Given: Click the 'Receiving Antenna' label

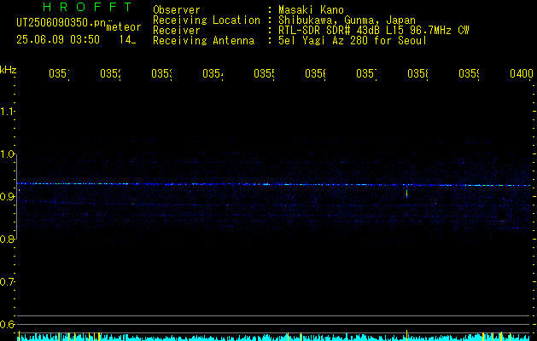Looking at the screenshot, I should coord(204,41).
